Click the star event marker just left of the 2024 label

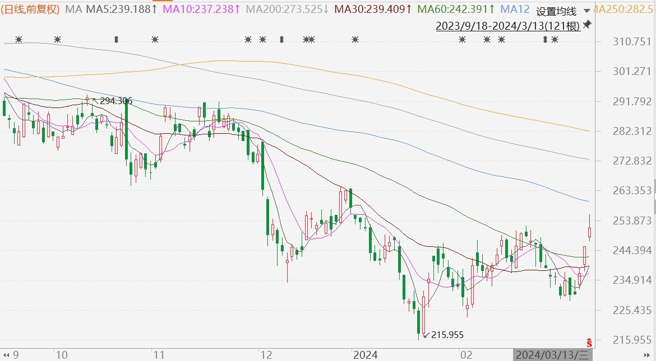(x=355, y=40)
